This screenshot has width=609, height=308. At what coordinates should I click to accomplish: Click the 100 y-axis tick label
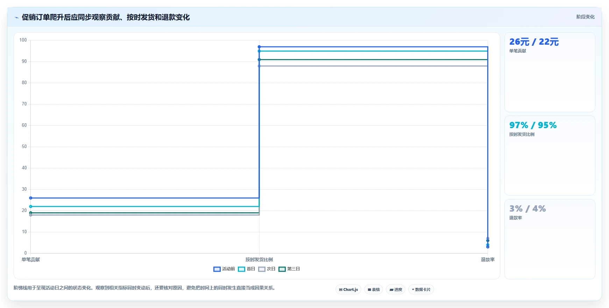(x=23, y=40)
